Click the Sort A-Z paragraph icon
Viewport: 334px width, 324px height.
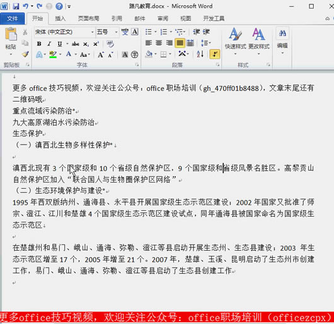click(200, 54)
